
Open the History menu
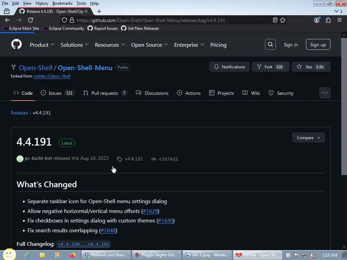coord(42,3)
